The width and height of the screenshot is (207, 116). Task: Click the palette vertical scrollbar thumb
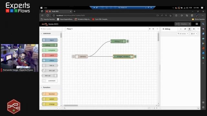[61, 35]
